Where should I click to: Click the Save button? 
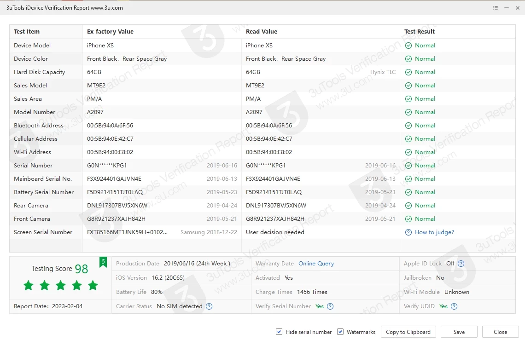(459, 332)
